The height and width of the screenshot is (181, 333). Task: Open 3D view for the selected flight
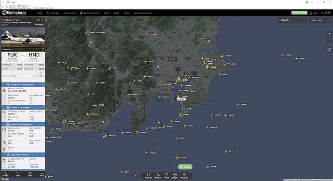[x=5, y=174]
